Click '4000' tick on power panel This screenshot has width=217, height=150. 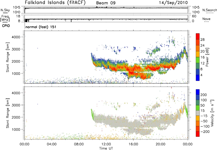(x=16, y=37)
